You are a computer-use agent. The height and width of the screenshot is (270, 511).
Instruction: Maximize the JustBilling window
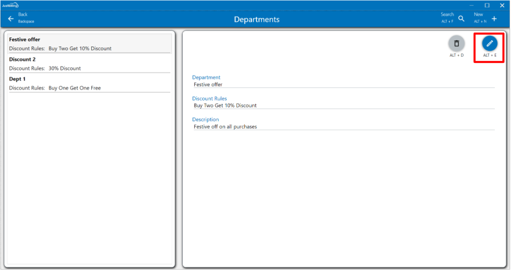point(487,5)
